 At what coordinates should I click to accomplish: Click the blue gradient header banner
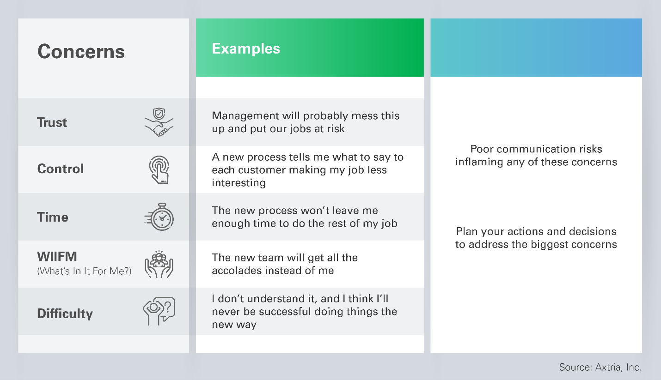536,48
